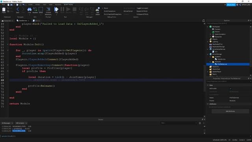This screenshot has width=252, height=142.
Task: Click Format Selection icon
Action: pos(48,9)
